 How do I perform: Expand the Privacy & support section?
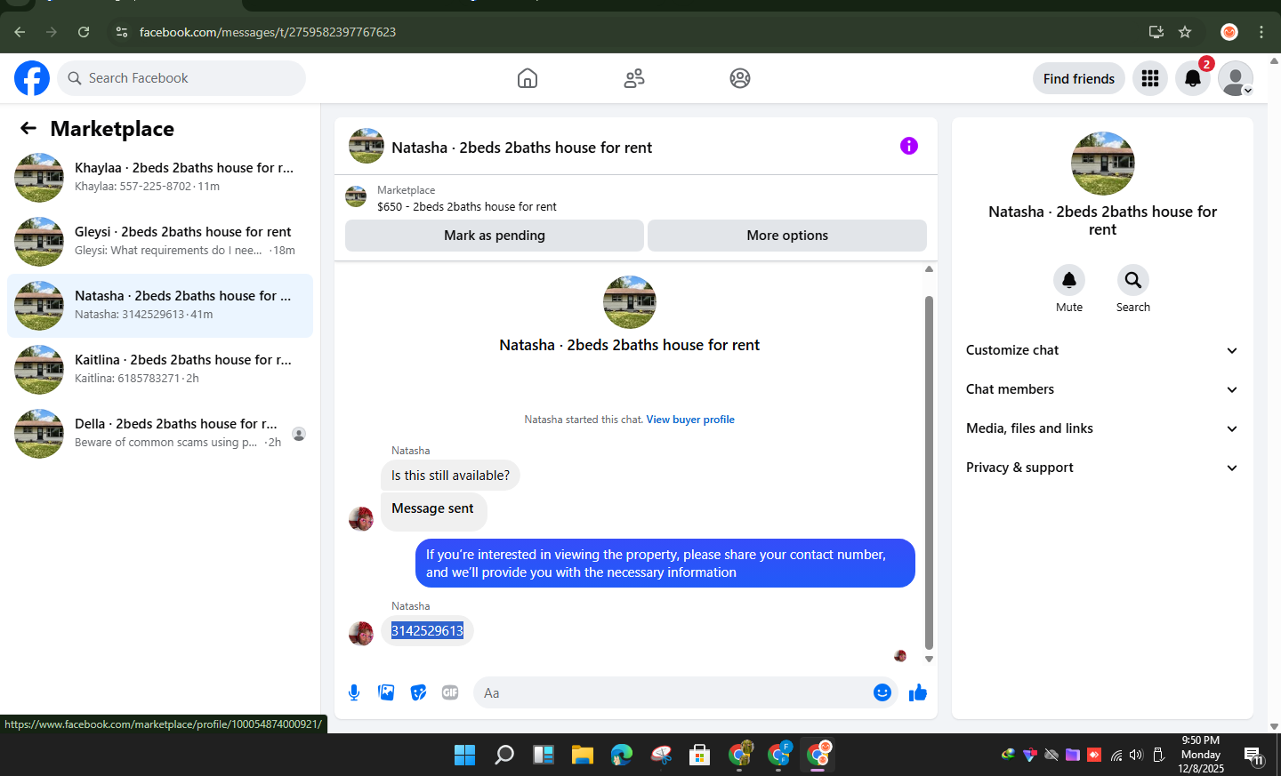click(1102, 468)
